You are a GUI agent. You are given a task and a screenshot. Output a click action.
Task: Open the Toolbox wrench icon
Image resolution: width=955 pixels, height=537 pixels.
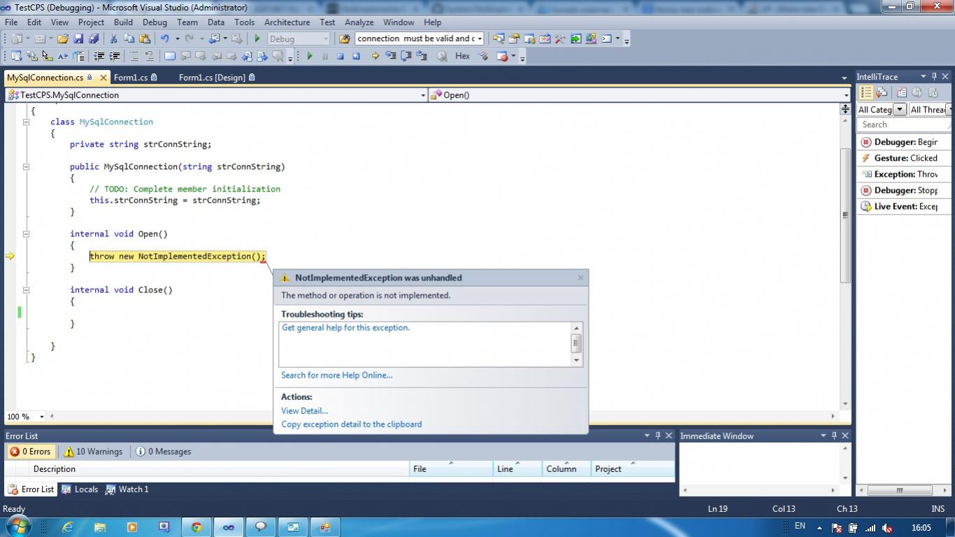click(x=560, y=38)
